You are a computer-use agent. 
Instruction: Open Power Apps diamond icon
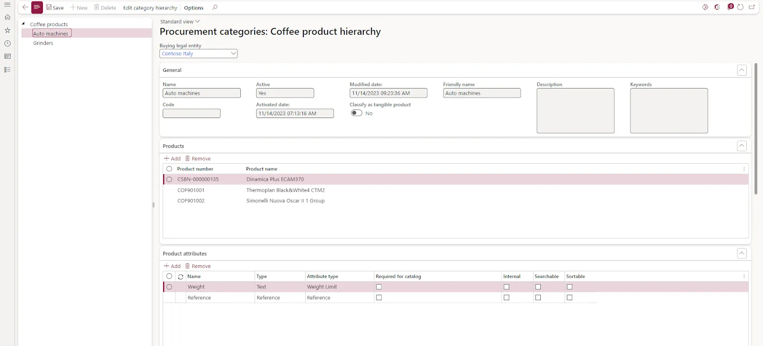coord(705,7)
